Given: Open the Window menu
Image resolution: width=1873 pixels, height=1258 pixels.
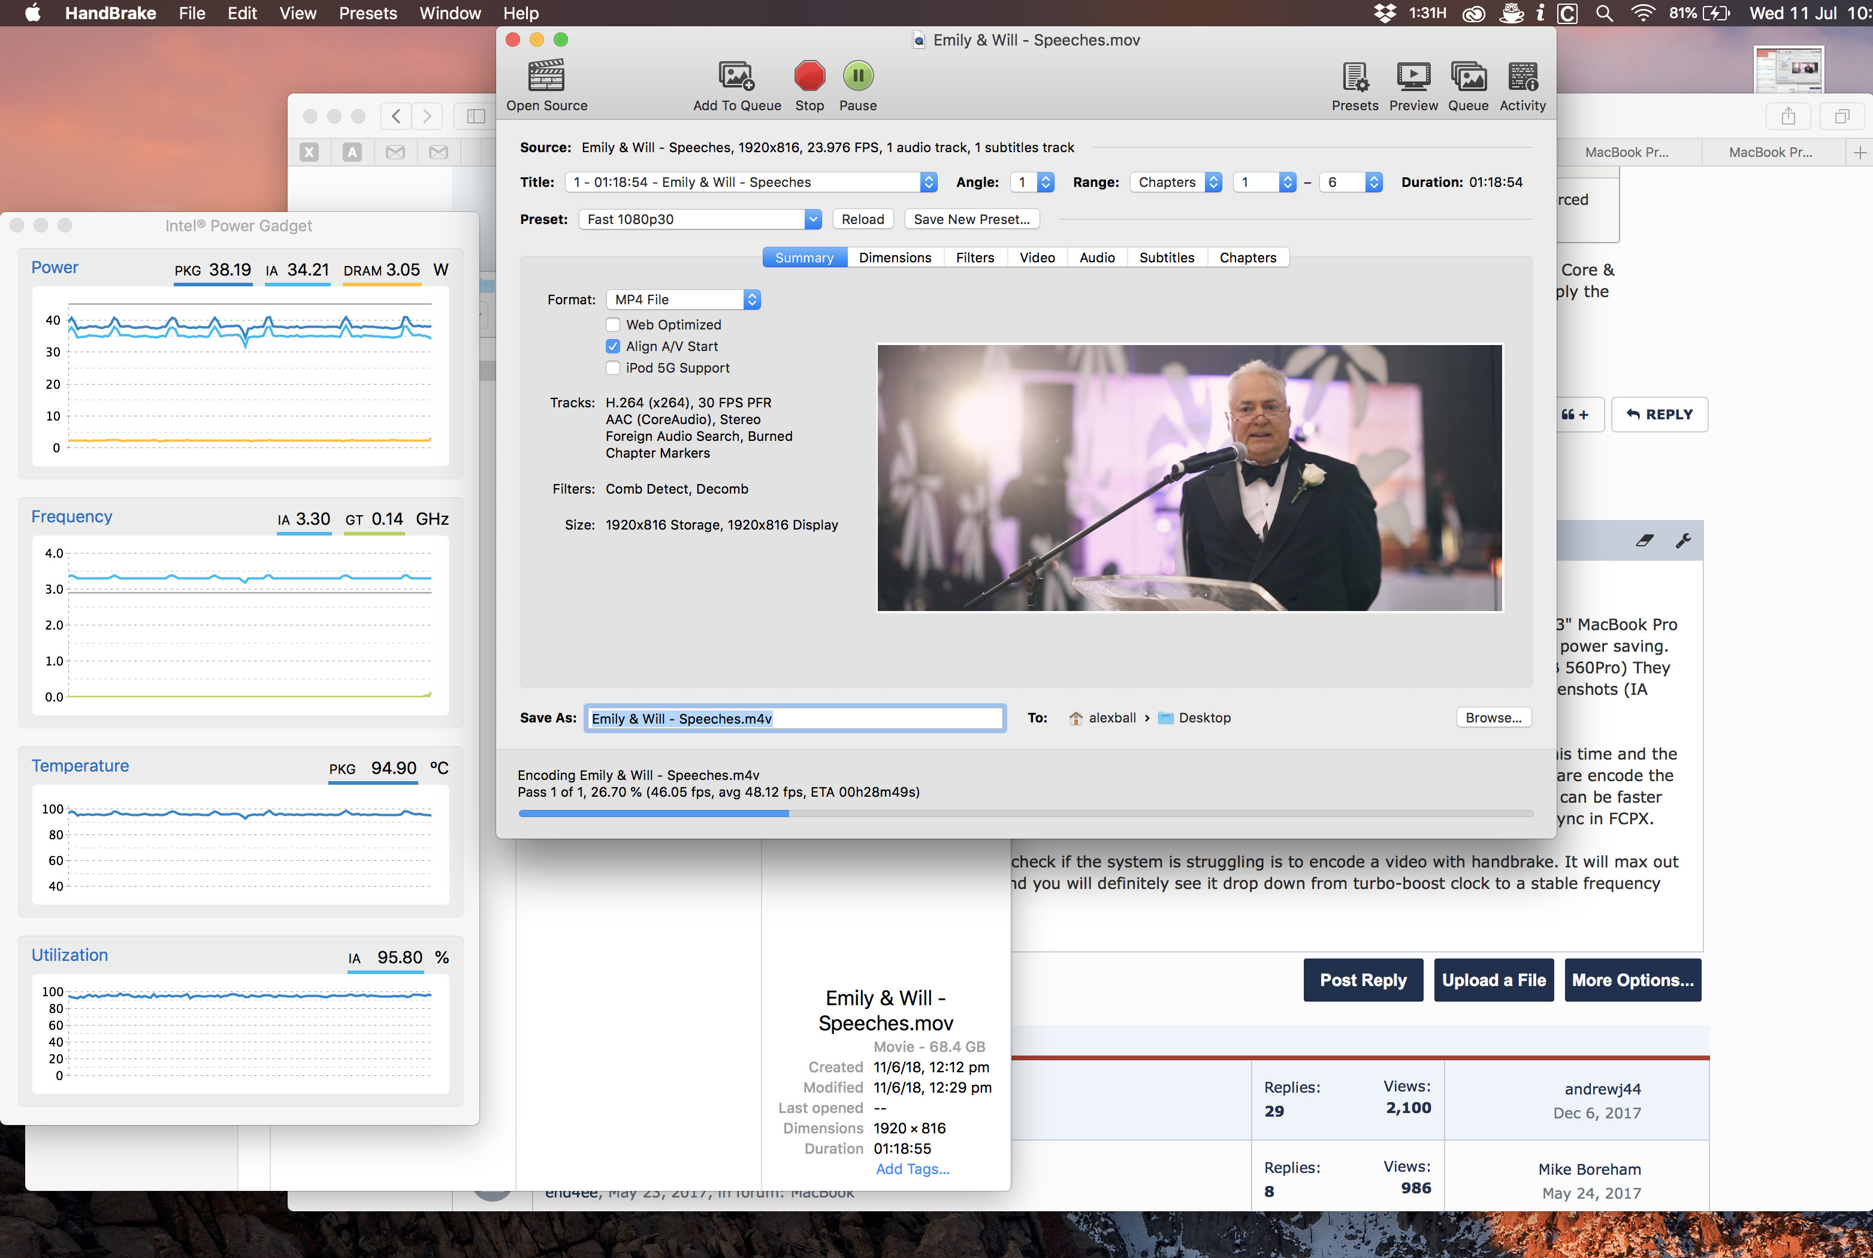Looking at the screenshot, I should coord(450,13).
